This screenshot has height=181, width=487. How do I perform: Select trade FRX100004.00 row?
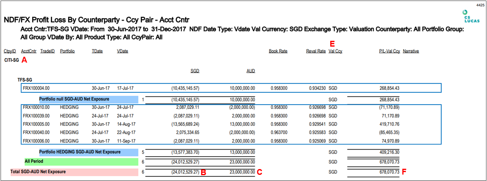coord(230,88)
